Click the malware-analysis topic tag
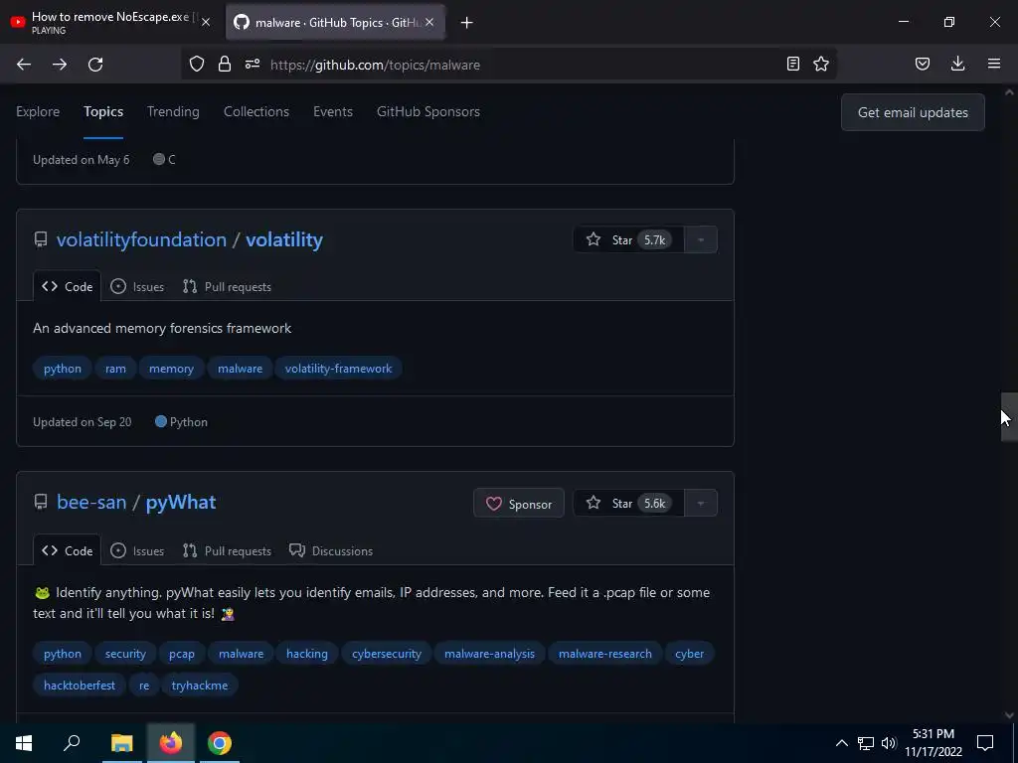1018x763 pixels. 489,654
